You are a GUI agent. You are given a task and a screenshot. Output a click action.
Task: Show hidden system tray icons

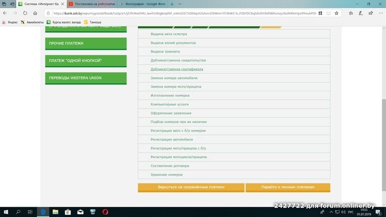331,212
